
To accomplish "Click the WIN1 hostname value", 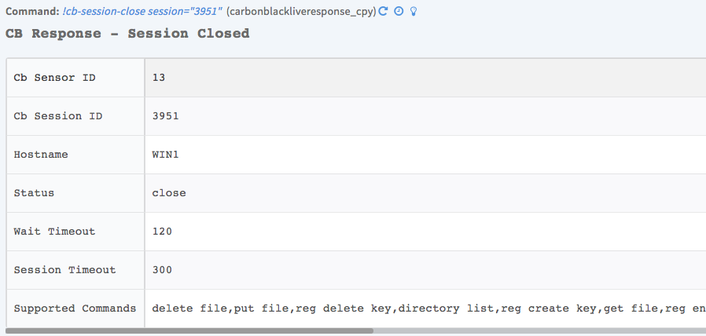I will 165,155.
